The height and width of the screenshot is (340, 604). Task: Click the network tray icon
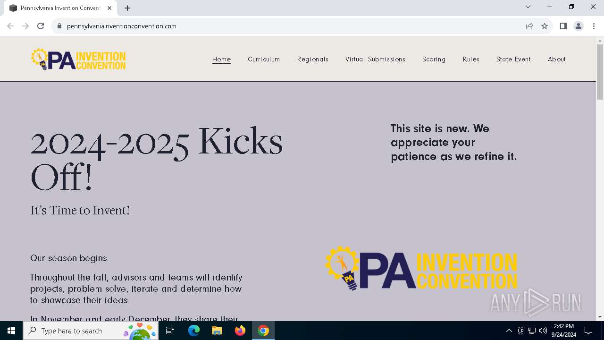click(532, 331)
